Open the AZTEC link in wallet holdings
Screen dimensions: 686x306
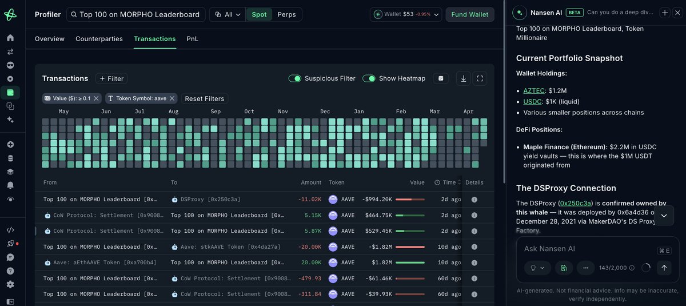[535, 90]
